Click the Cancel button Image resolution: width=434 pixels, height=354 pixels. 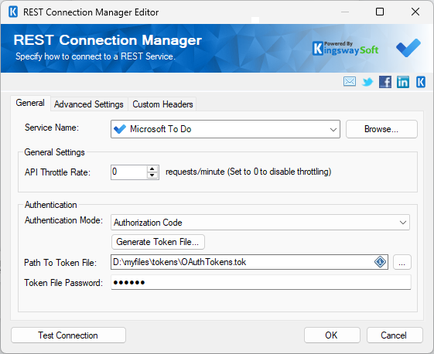coord(395,335)
